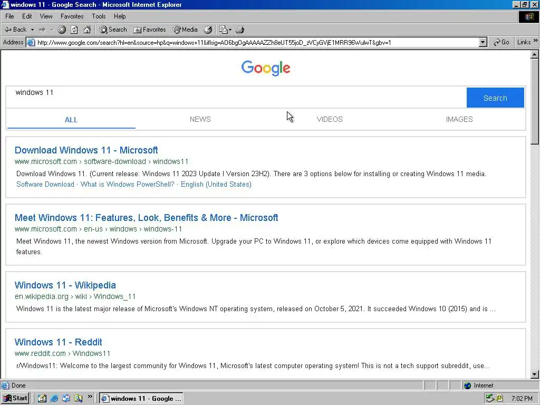This screenshot has width=540, height=405.
Task: Open the View menu
Action: coord(46,16)
